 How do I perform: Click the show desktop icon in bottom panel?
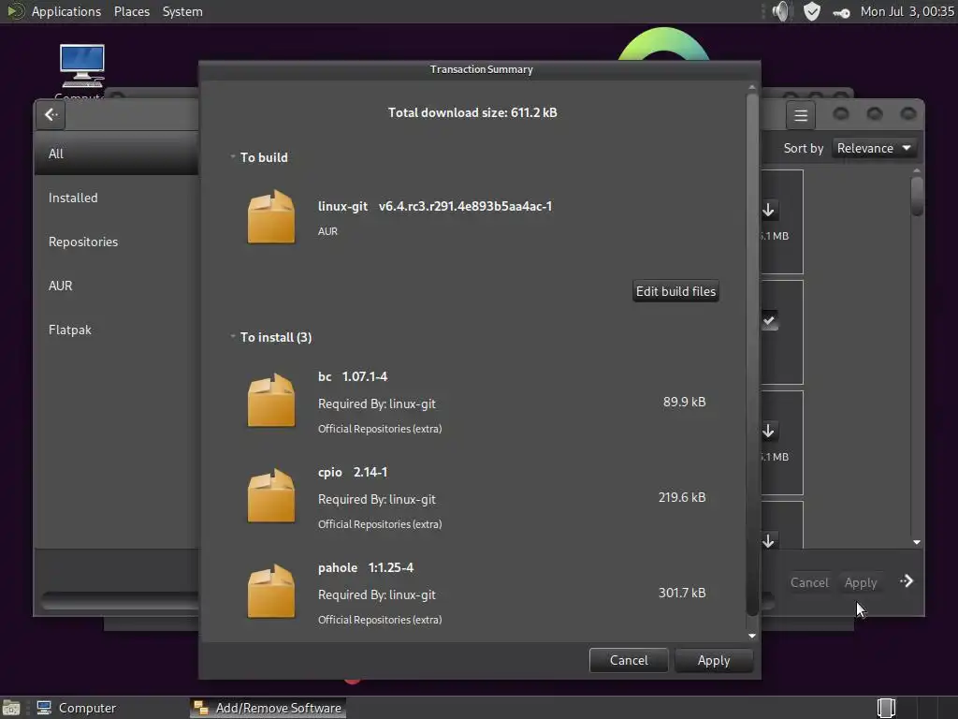(x=11, y=708)
